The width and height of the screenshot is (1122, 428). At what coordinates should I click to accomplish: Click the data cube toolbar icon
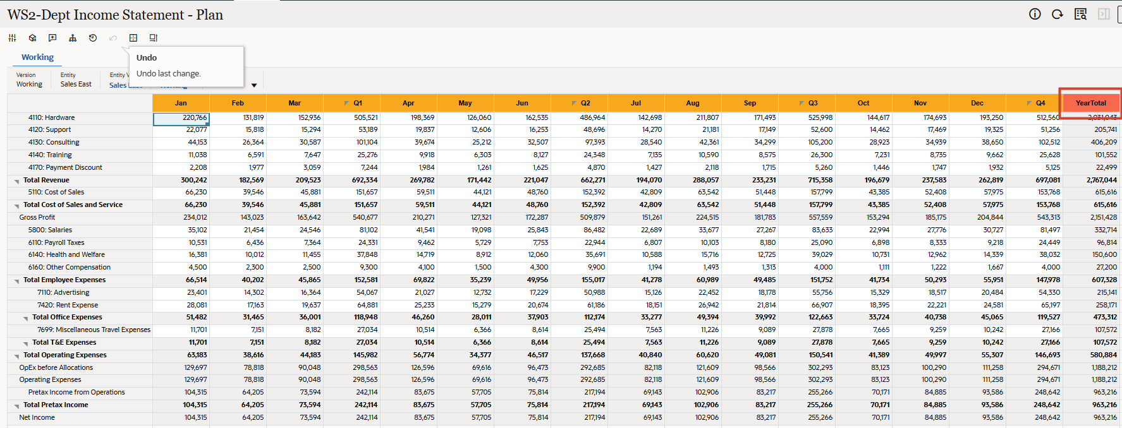[32, 38]
